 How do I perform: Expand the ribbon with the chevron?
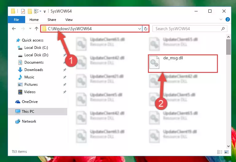221,19
